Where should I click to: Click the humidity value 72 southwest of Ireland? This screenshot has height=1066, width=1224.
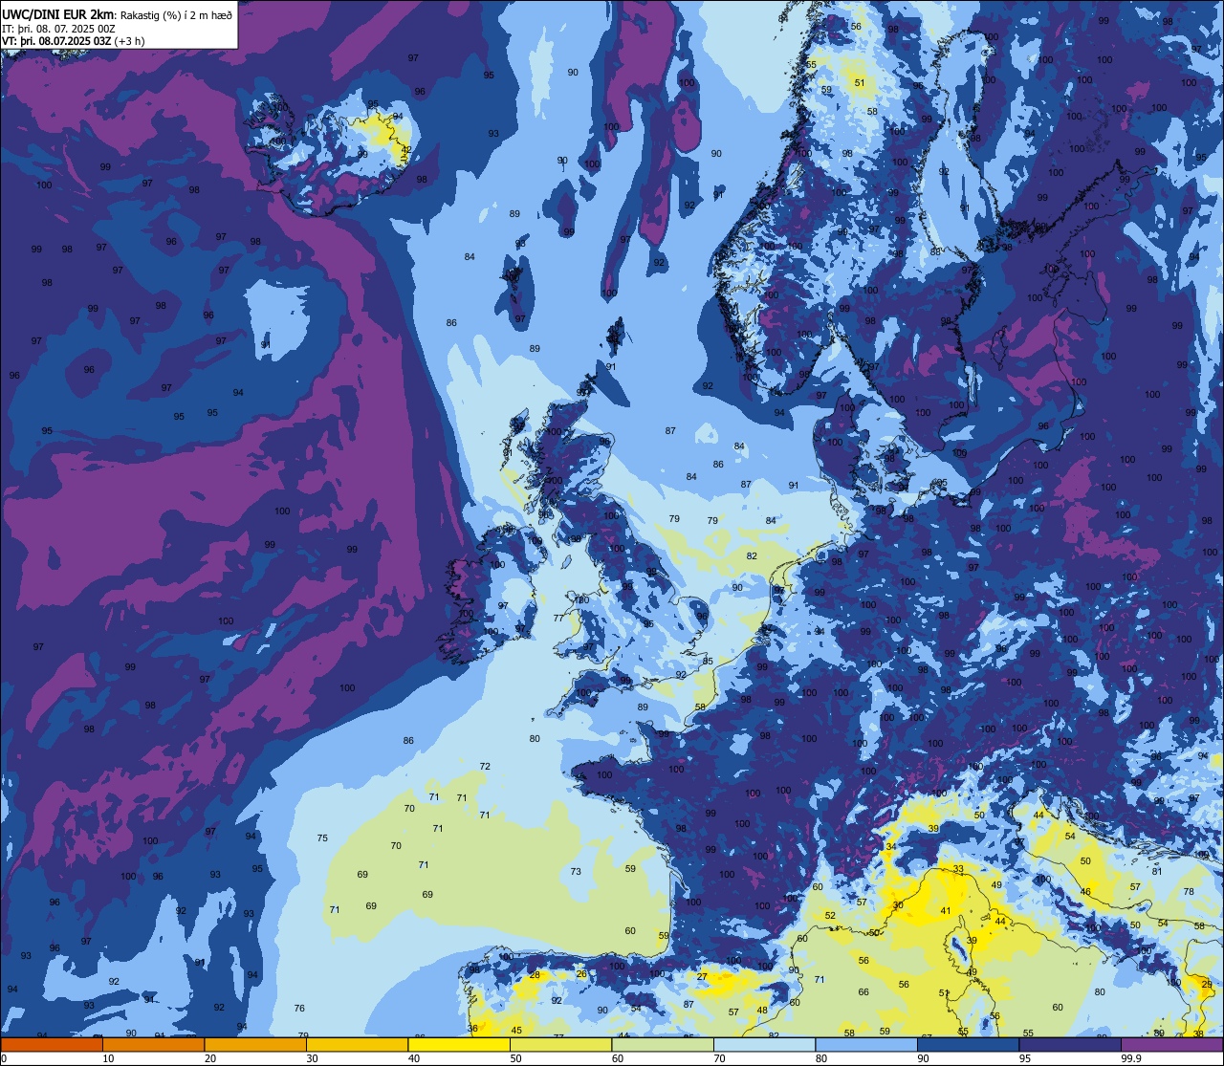point(485,767)
